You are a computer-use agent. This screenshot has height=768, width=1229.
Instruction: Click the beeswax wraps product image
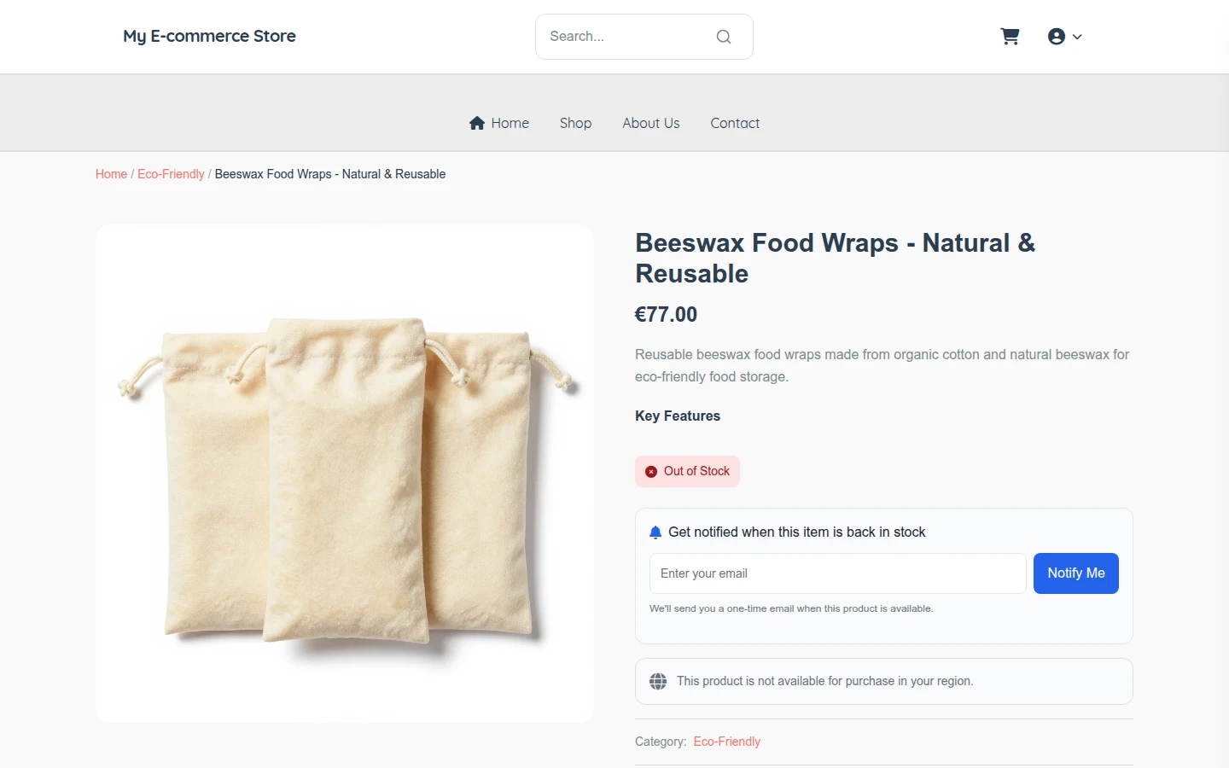345,474
